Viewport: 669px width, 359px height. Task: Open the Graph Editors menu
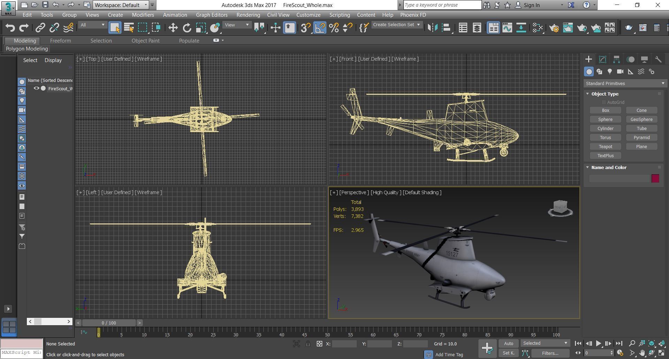212,15
